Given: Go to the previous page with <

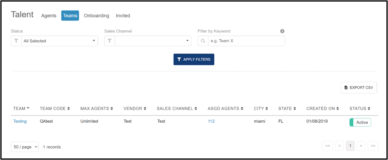Looking at the screenshot, I should click(339, 146).
